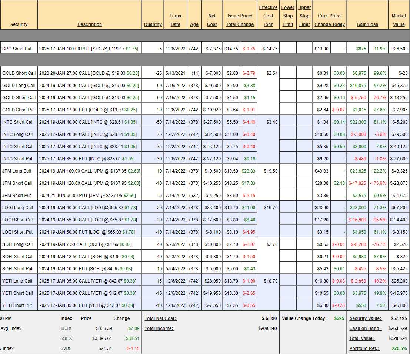Viewport: 410px width, 354px height.
Task: Click the Issue Price/Total Change header
Action: (x=240, y=20)
